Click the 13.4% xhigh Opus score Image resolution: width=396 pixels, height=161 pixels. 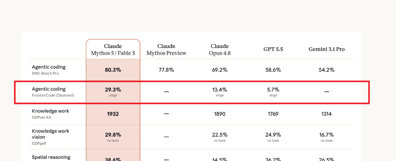point(220,92)
